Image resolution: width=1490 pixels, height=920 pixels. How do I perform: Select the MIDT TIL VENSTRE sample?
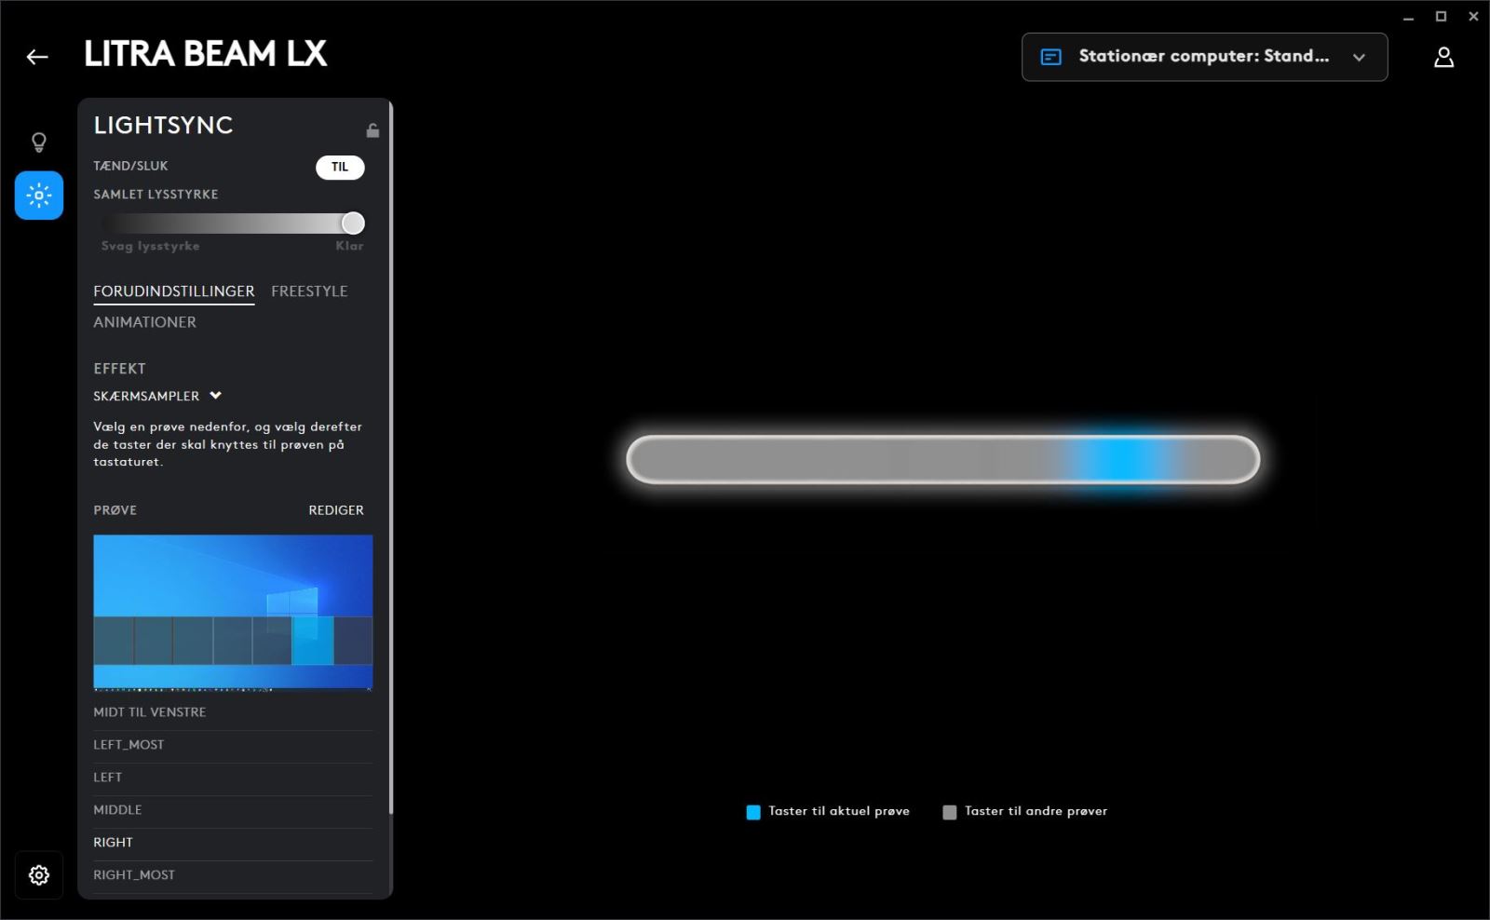click(233, 712)
